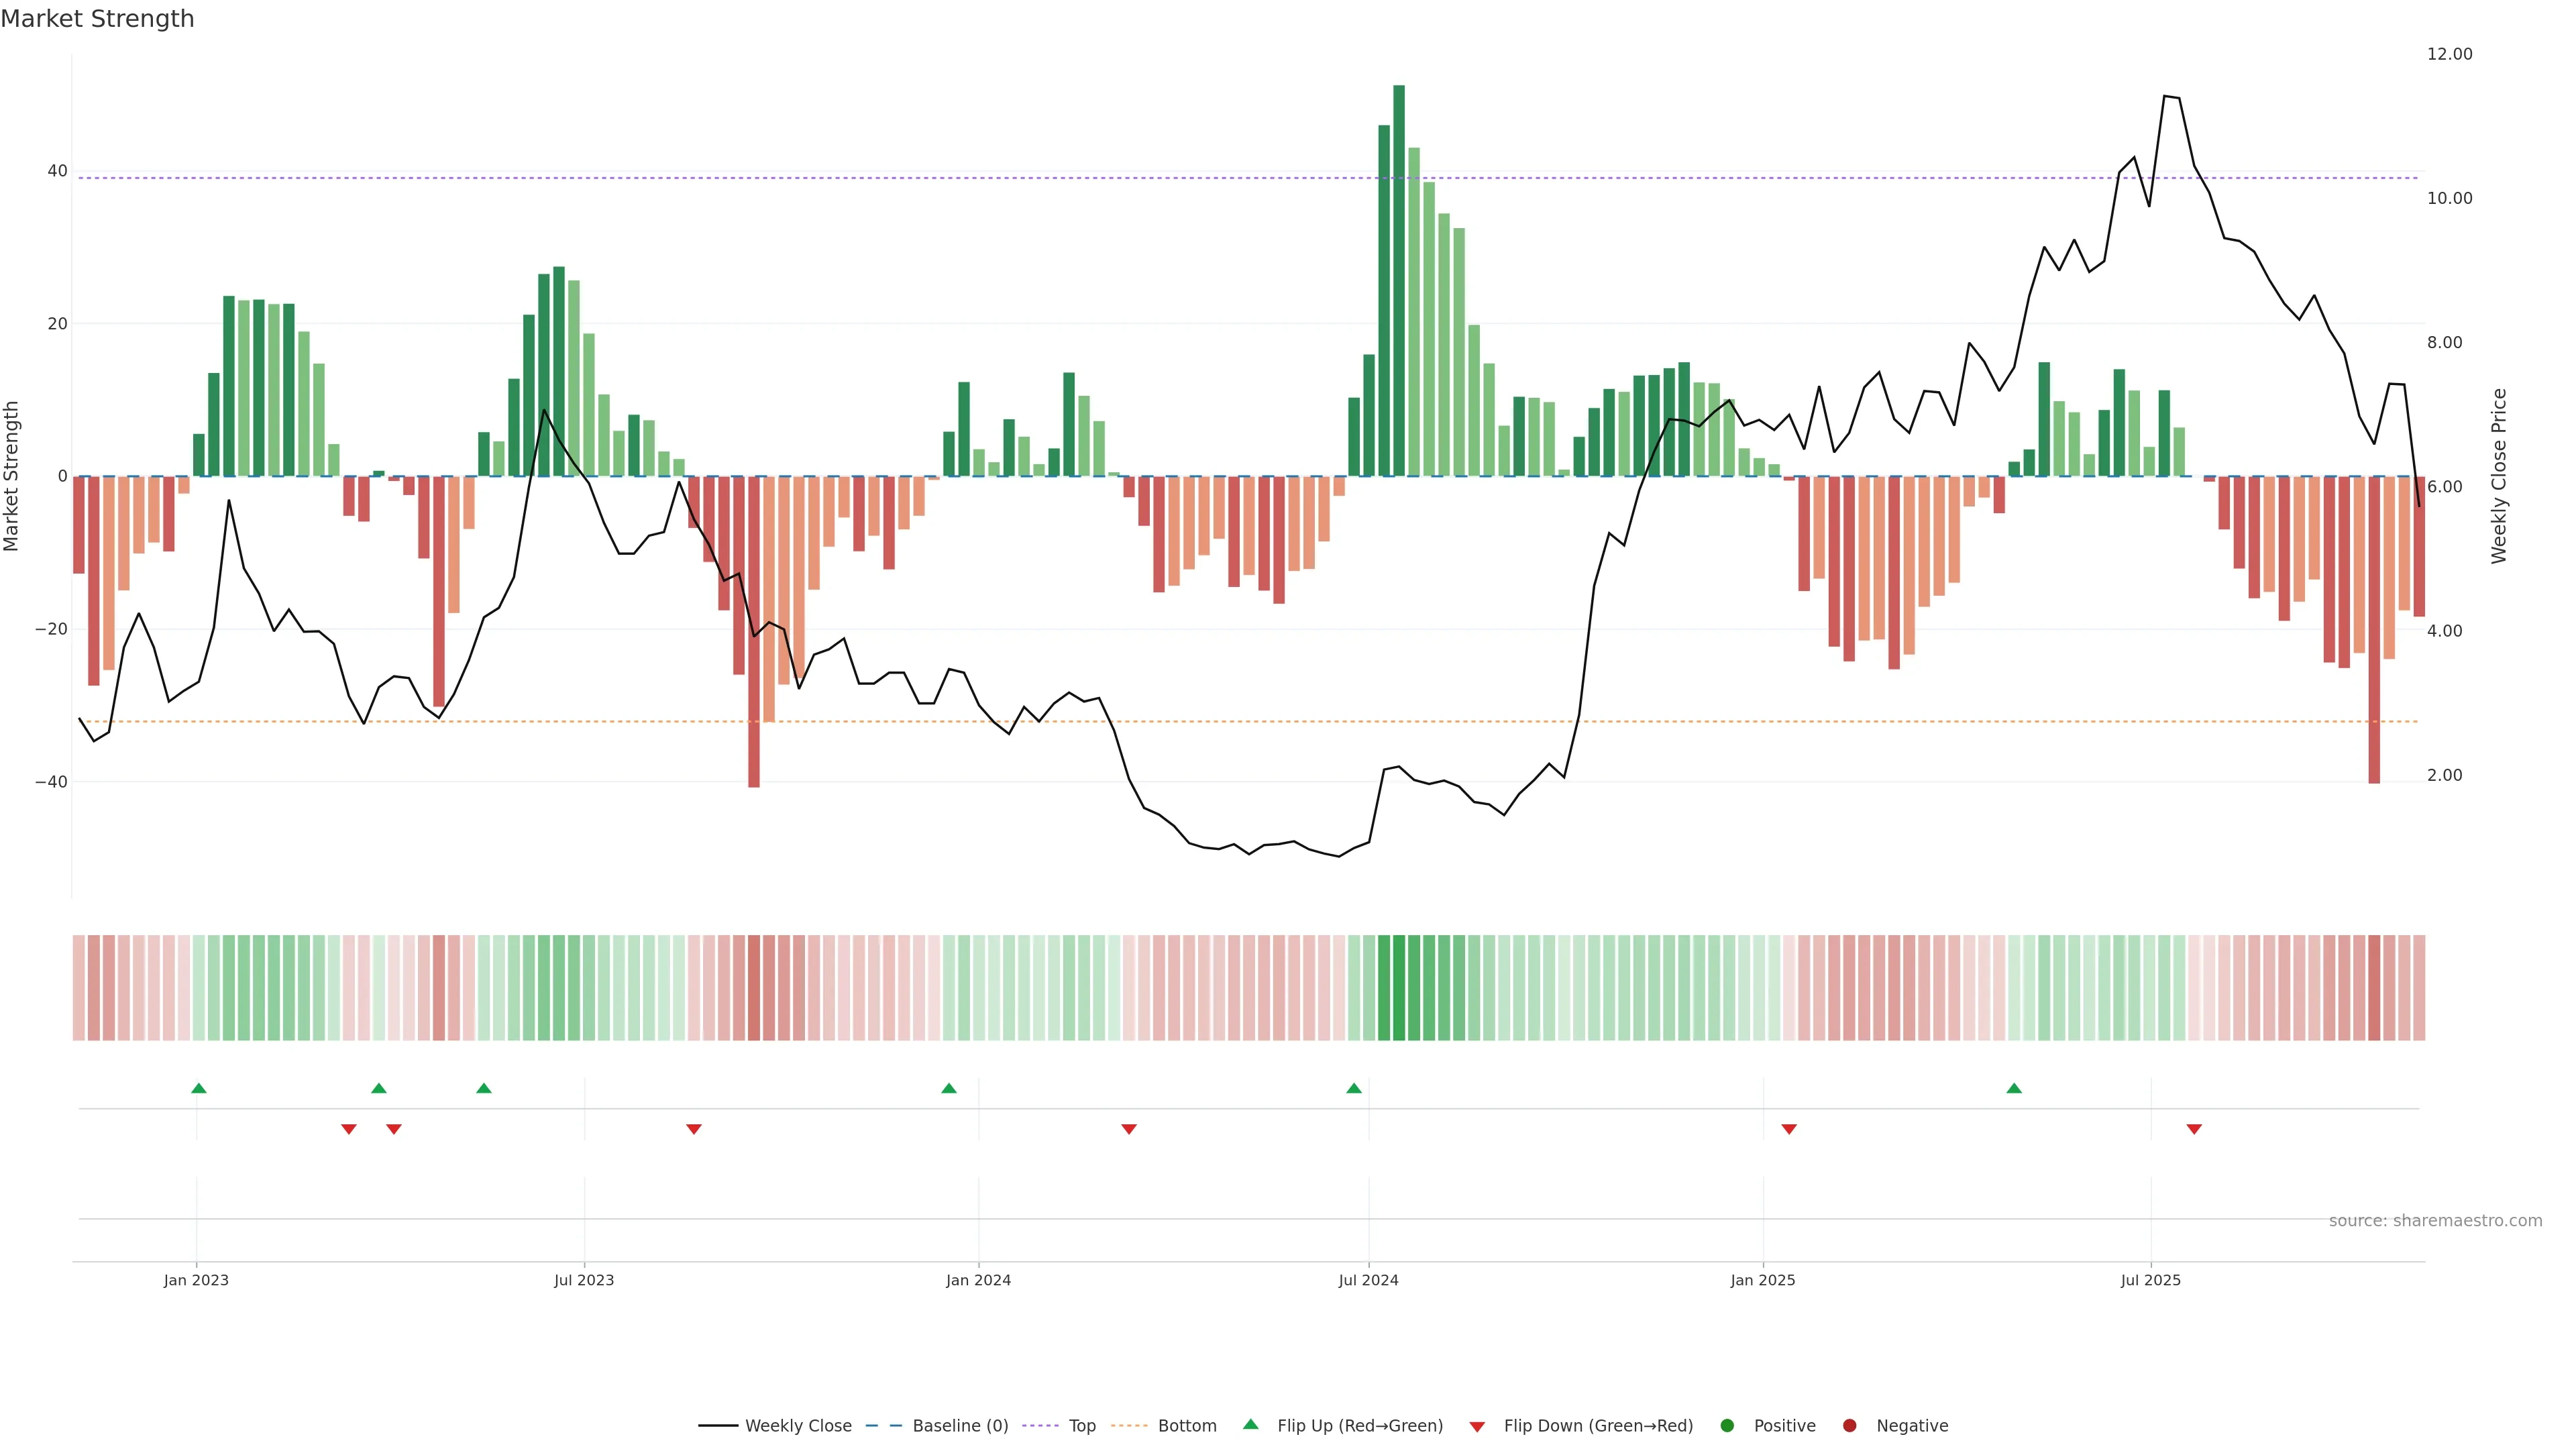Screen dimensions: 2576x1449
Task: Click the green Positive circle in legend
Action: click(1727, 1426)
